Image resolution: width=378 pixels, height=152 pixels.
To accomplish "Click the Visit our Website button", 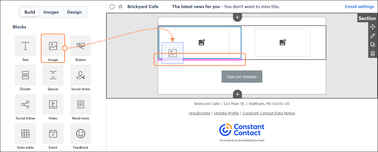I will [242, 77].
